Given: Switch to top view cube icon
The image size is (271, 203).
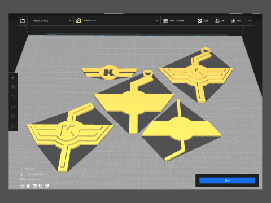Looking at the screenshot, I should point(34,186).
